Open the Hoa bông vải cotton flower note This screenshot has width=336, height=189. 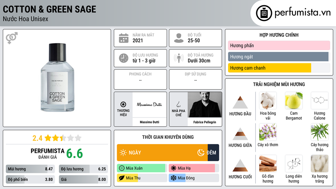(x=268, y=100)
